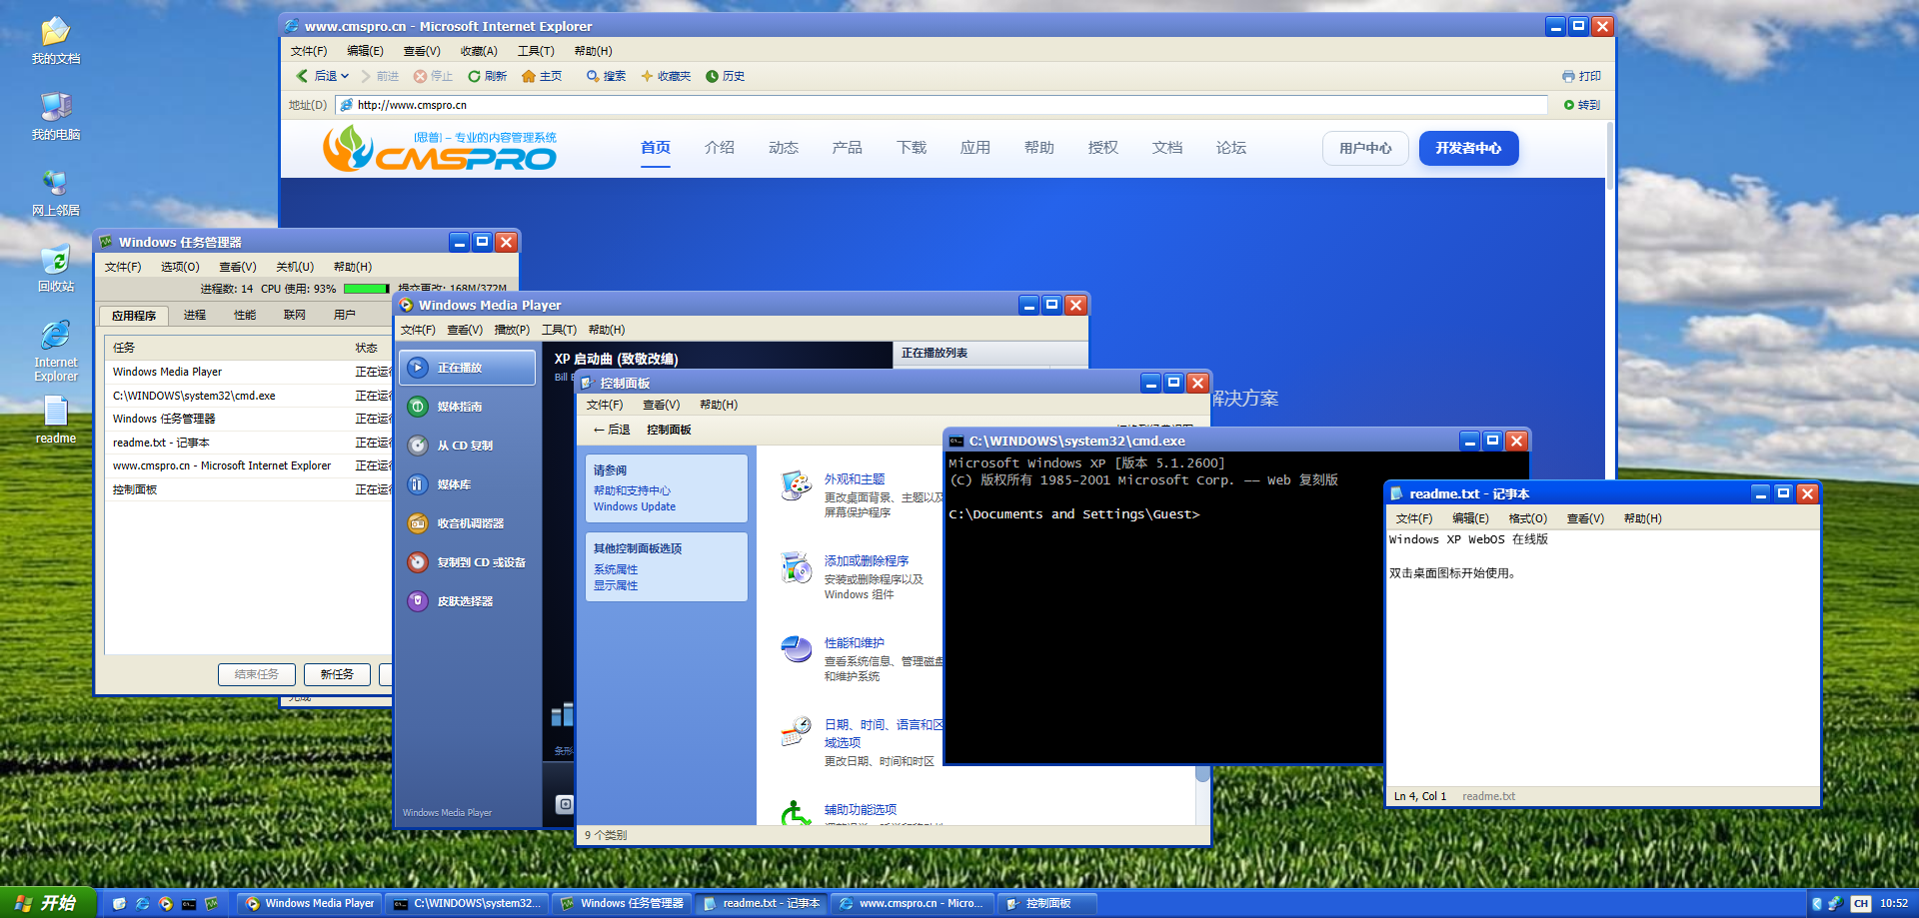
Task: Open 日期、时间、语言 category in control panel
Action: (x=884, y=733)
